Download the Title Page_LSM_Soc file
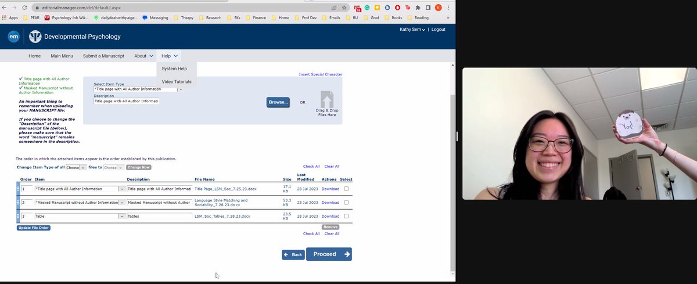The image size is (697, 284). 330,189
